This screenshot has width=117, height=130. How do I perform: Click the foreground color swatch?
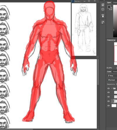pyautogui.click(x=109, y=7)
